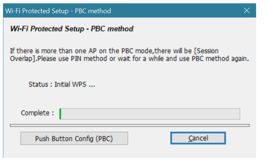
Task: Click the "Initial WPS ..." status value
Action: [x=75, y=85]
